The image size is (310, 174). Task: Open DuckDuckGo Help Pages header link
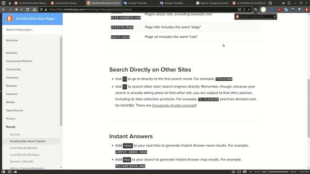point(35,18)
